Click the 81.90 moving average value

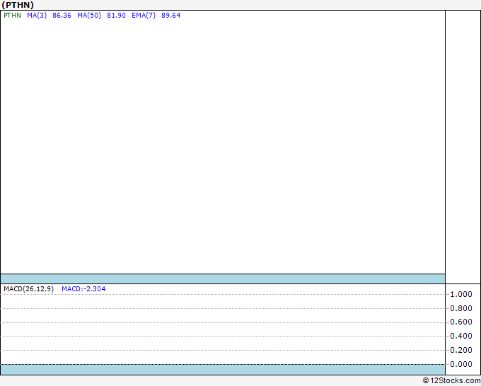116,16
